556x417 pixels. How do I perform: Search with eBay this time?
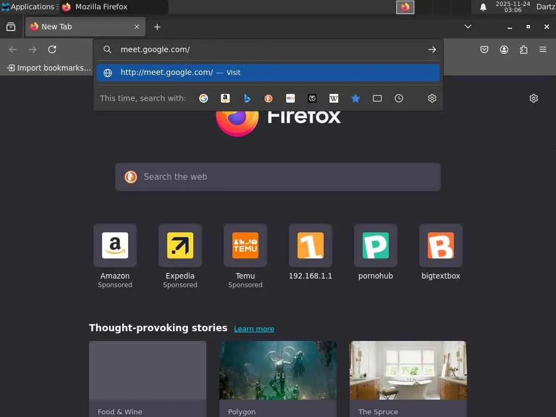290,98
